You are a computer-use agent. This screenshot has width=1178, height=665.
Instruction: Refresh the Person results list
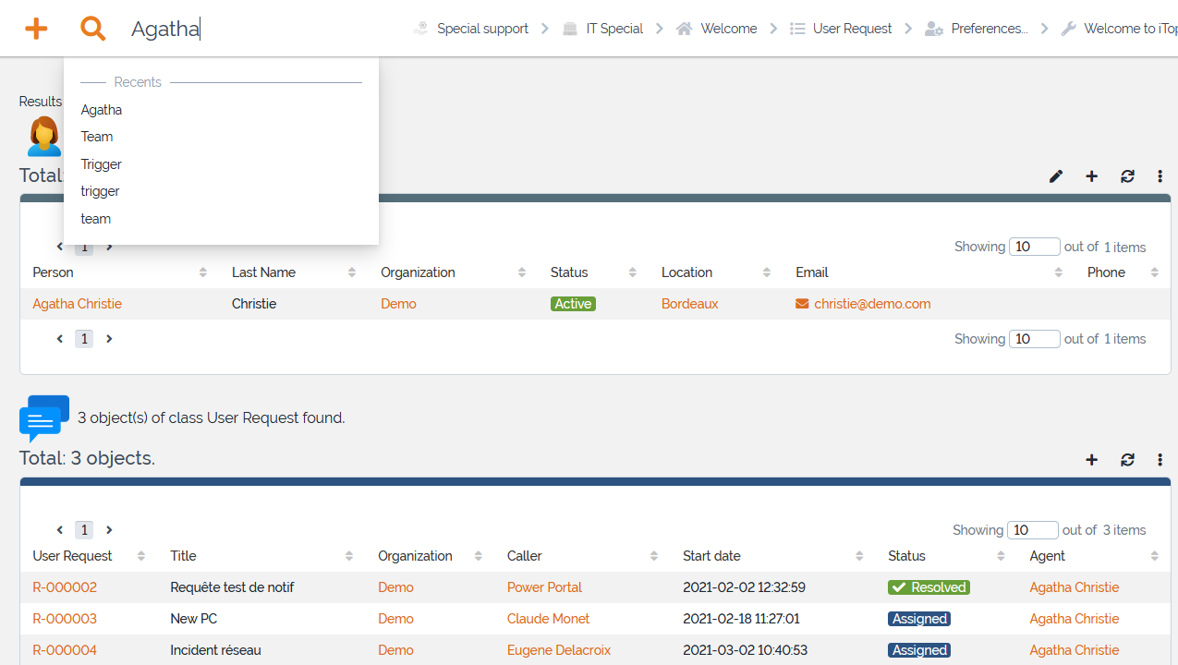[x=1127, y=176]
